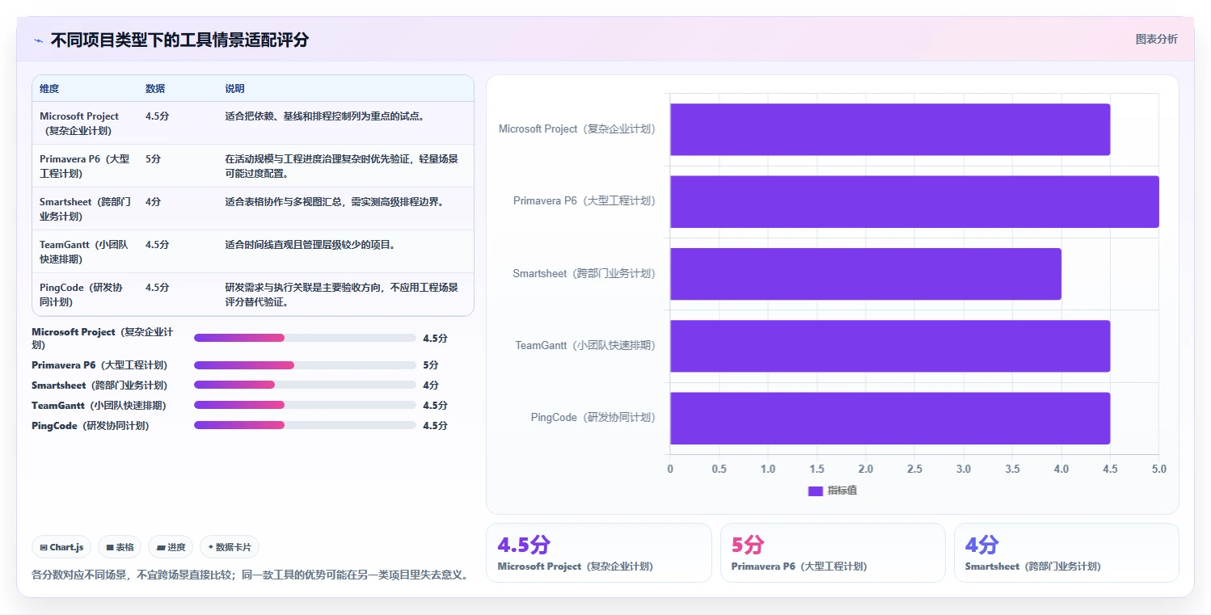Select the Chart.js tag chip
Viewport: 1211px width, 615px height.
(62, 547)
